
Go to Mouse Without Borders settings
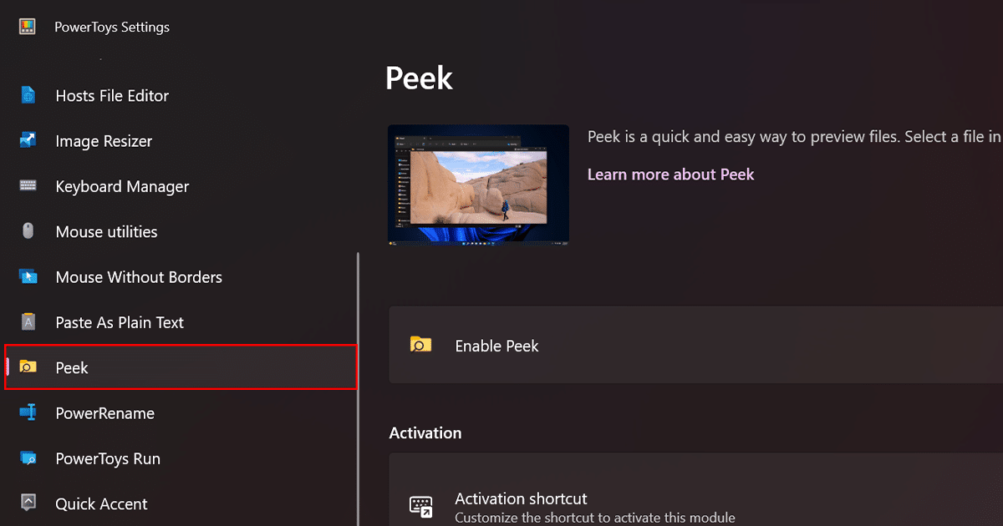pyautogui.click(x=139, y=277)
